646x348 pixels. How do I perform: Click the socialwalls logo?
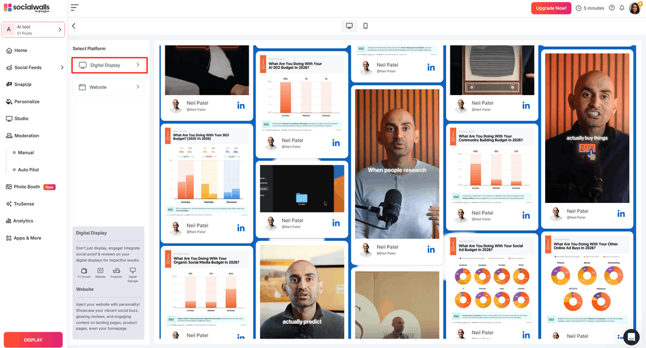26,8
